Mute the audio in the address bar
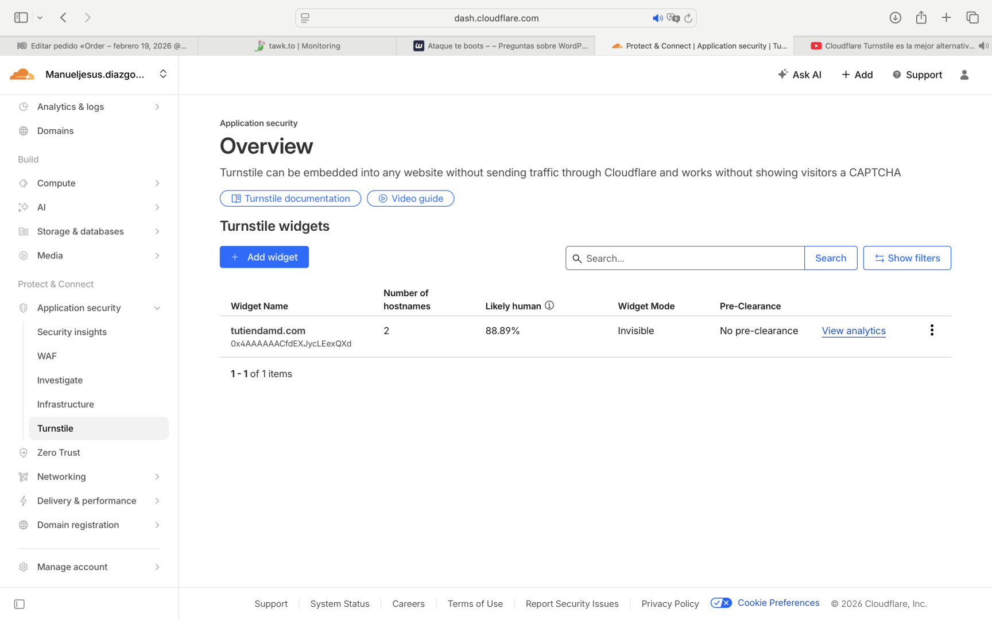 point(657,18)
